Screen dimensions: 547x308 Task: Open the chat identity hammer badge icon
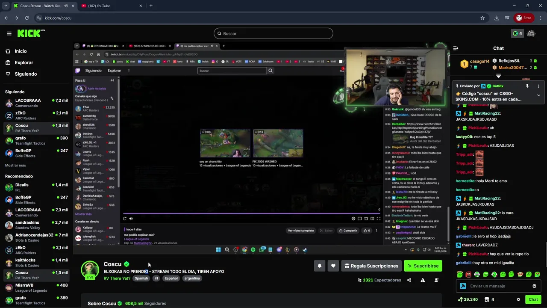(x=463, y=286)
